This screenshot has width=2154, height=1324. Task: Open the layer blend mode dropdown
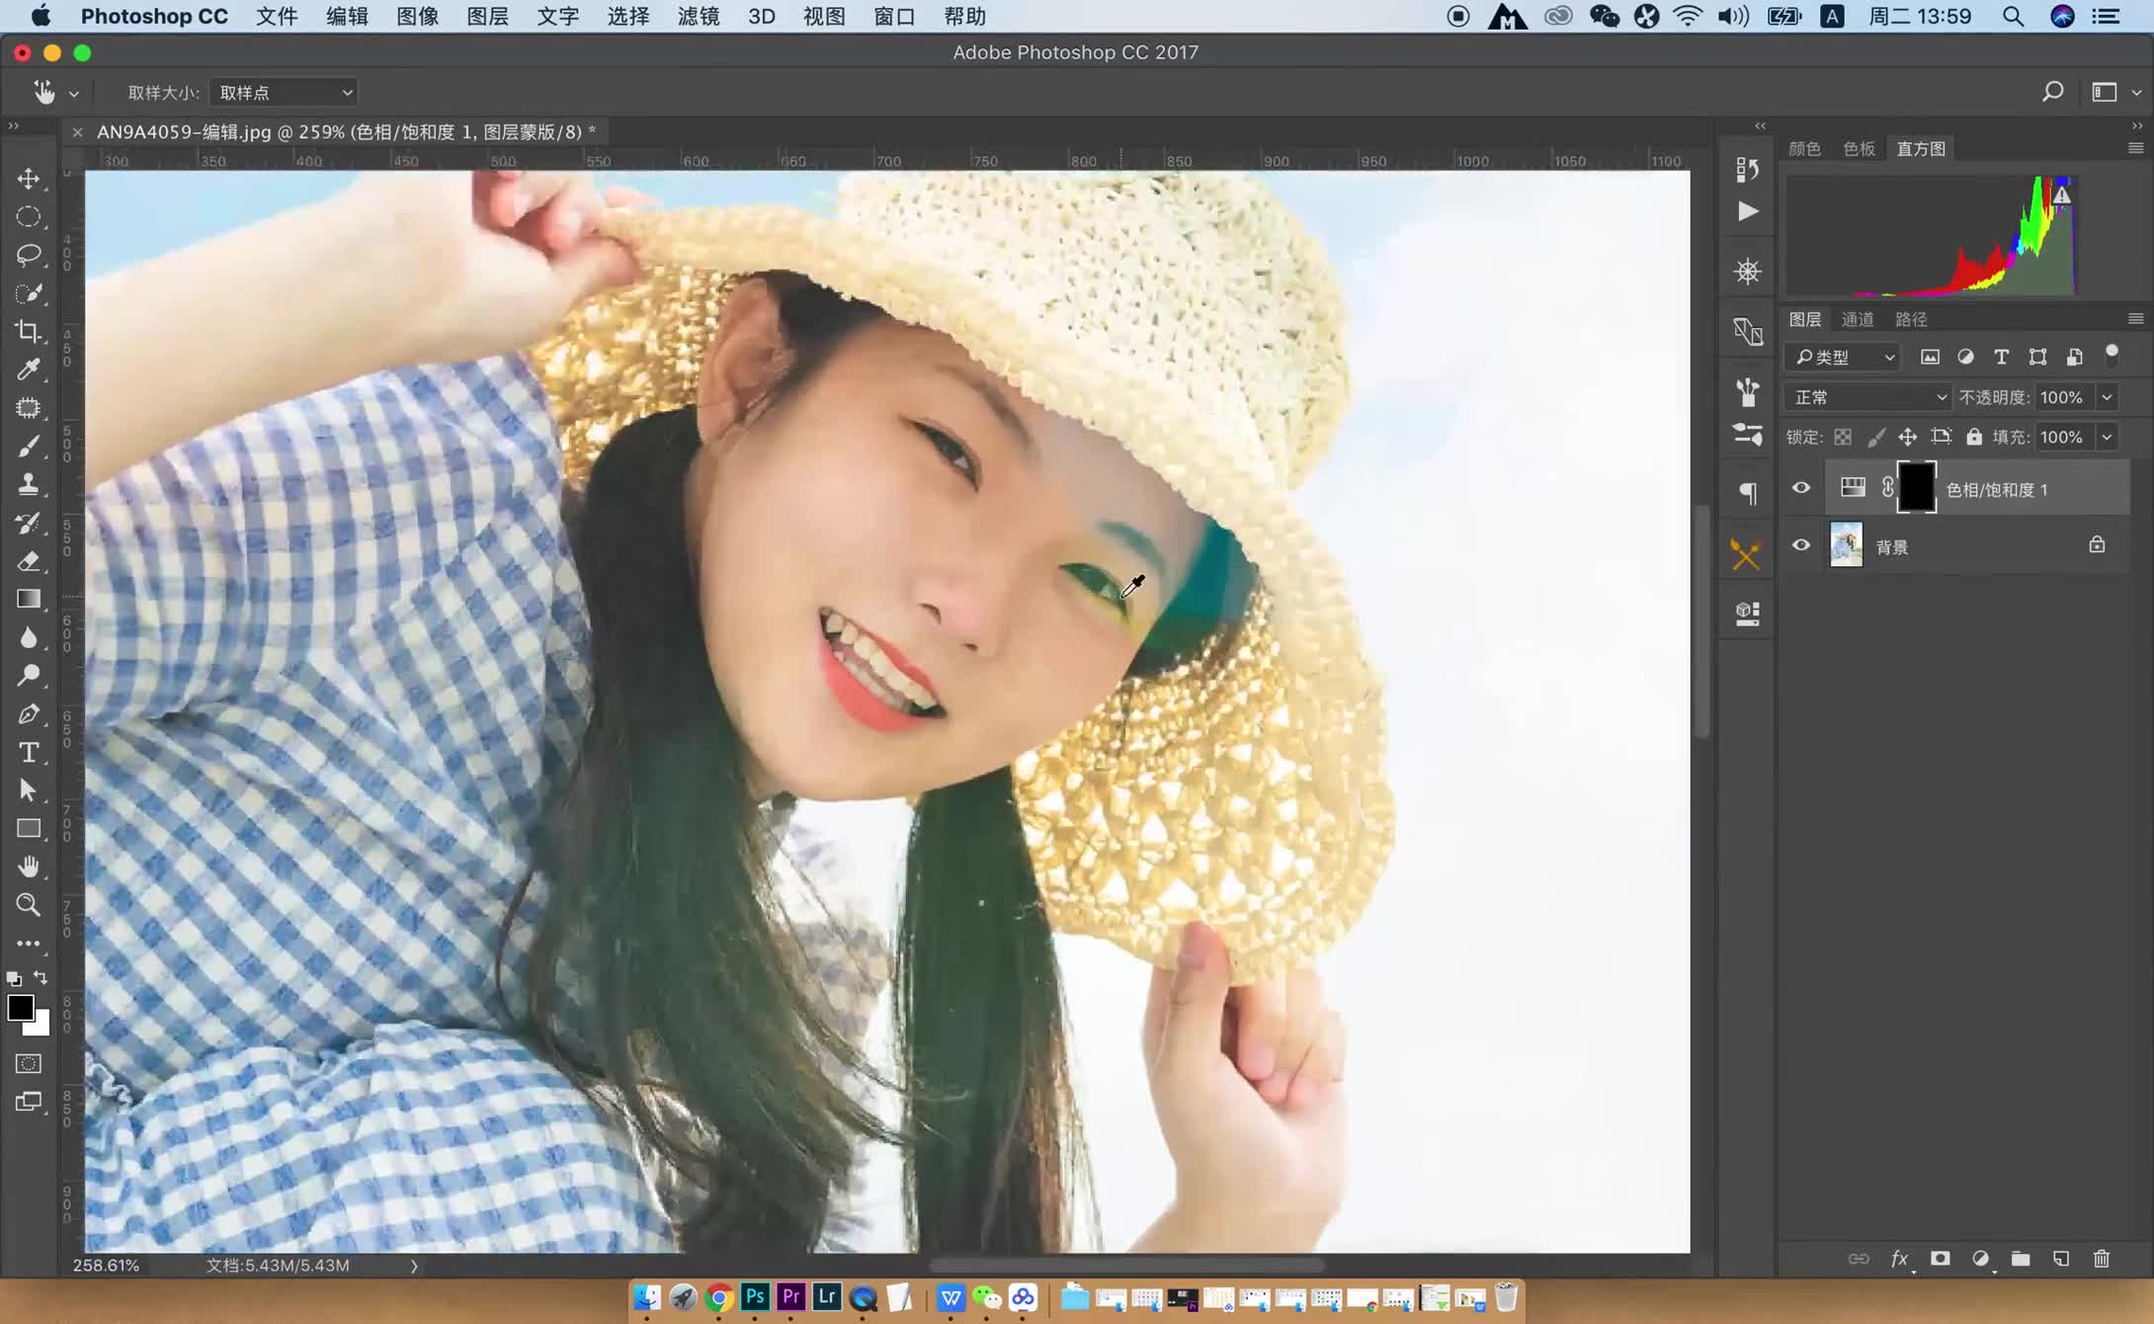[x=1867, y=396]
